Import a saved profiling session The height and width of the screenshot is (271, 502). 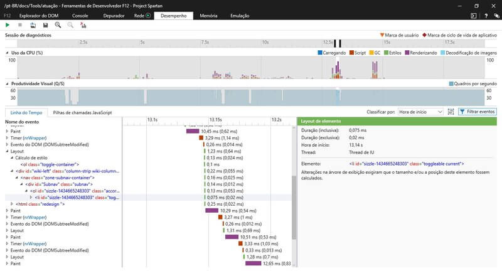[33, 25]
